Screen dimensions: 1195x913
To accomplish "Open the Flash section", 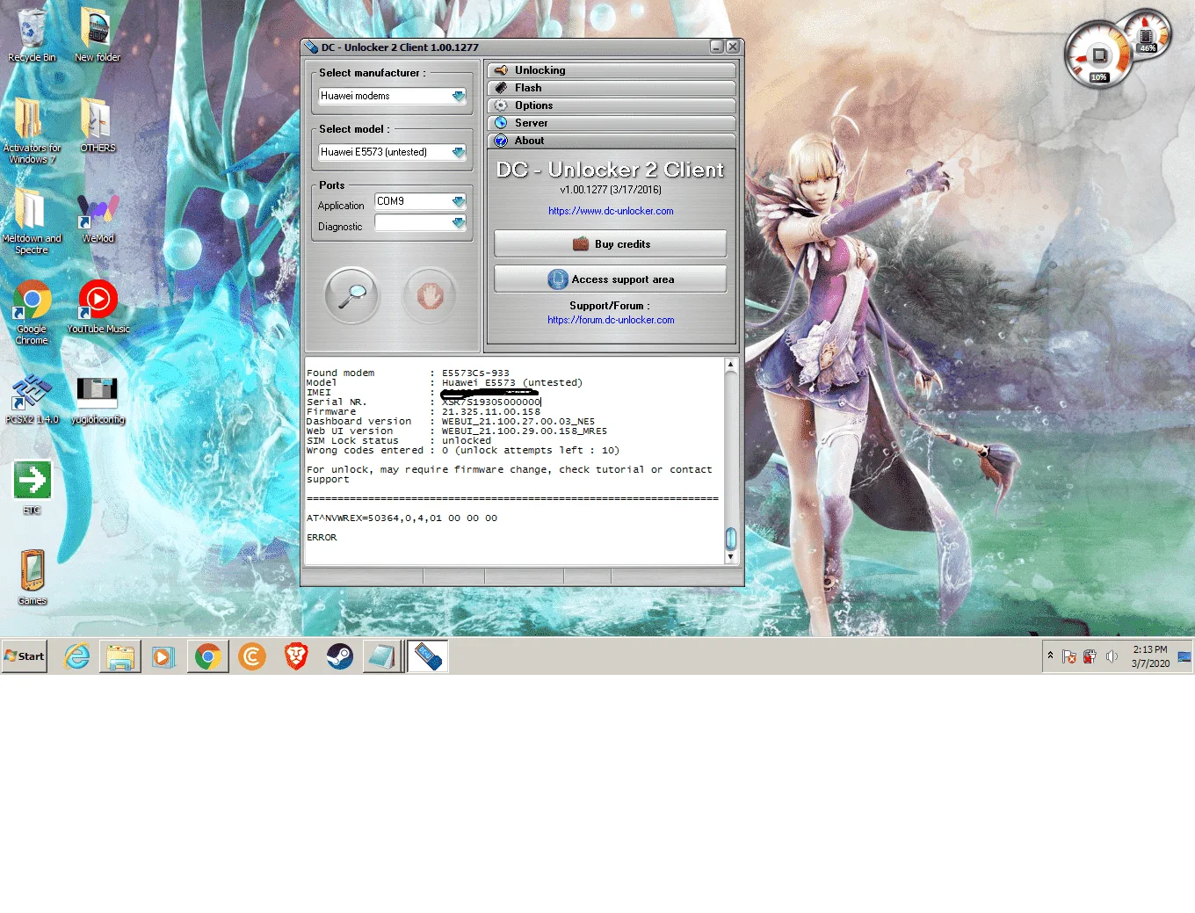I will [x=612, y=88].
